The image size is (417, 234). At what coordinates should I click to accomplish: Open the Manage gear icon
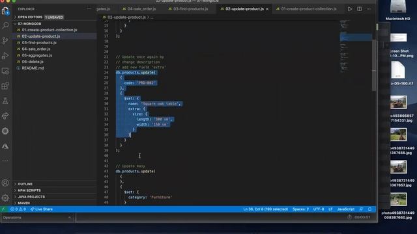(x=5, y=198)
